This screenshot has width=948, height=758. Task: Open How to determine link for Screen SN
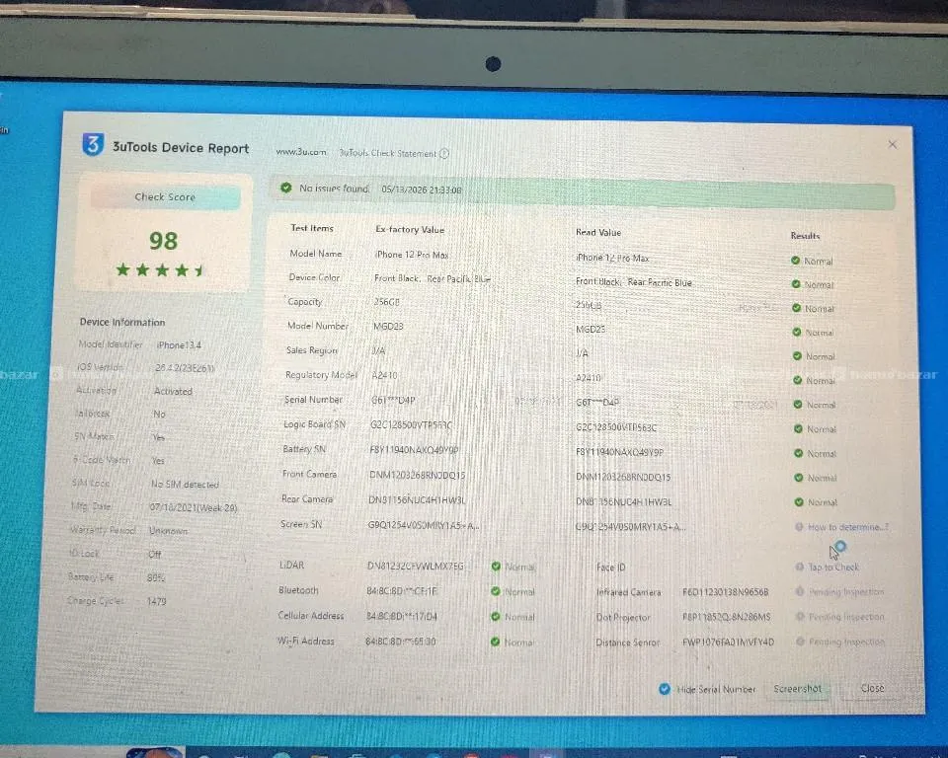[848, 527]
